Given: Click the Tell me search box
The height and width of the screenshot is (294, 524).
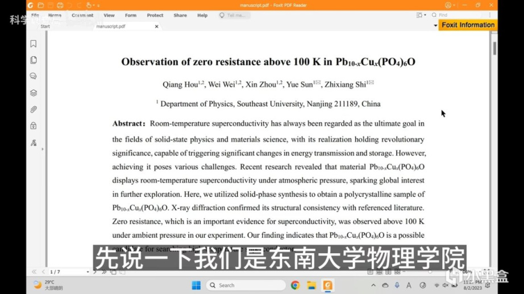Looking at the screenshot, I should [234, 15].
